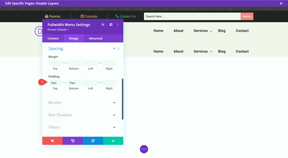This screenshot has width=288, height=158.
Task: Click Home in the upper menu
Action: click(x=158, y=31)
